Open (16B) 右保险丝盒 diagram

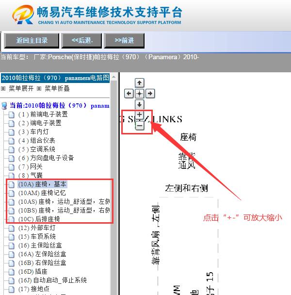click(x=42, y=263)
